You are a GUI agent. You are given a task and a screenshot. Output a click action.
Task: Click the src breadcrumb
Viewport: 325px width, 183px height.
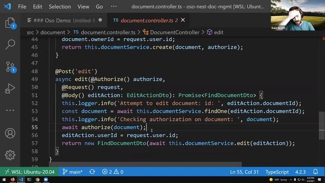pyautogui.click(x=30, y=33)
